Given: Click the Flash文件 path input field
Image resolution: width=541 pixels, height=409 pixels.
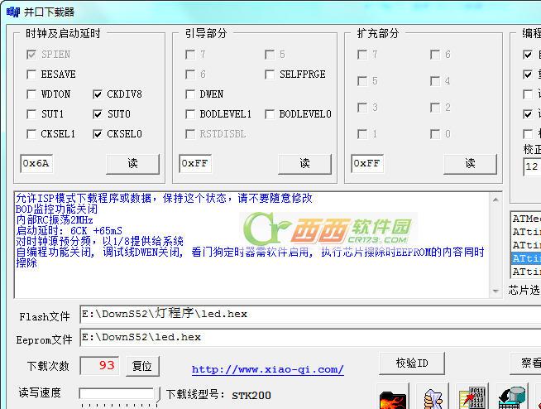Looking at the screenshot, I should 310,315.
